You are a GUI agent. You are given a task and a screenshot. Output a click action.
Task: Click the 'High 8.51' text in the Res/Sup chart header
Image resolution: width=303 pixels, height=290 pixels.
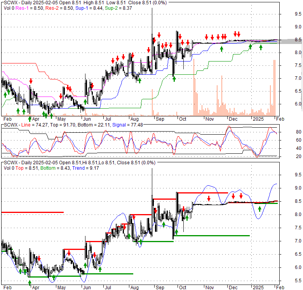[x=94, y=3]
